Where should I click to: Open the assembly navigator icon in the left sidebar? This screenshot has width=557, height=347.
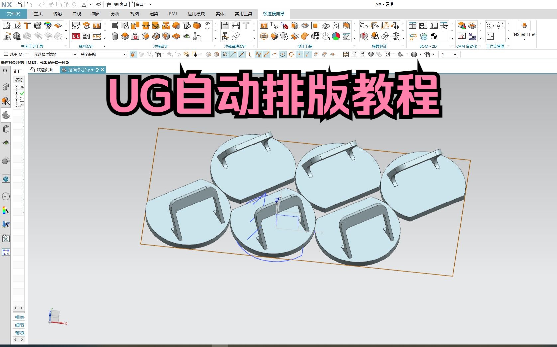point(6,87)
